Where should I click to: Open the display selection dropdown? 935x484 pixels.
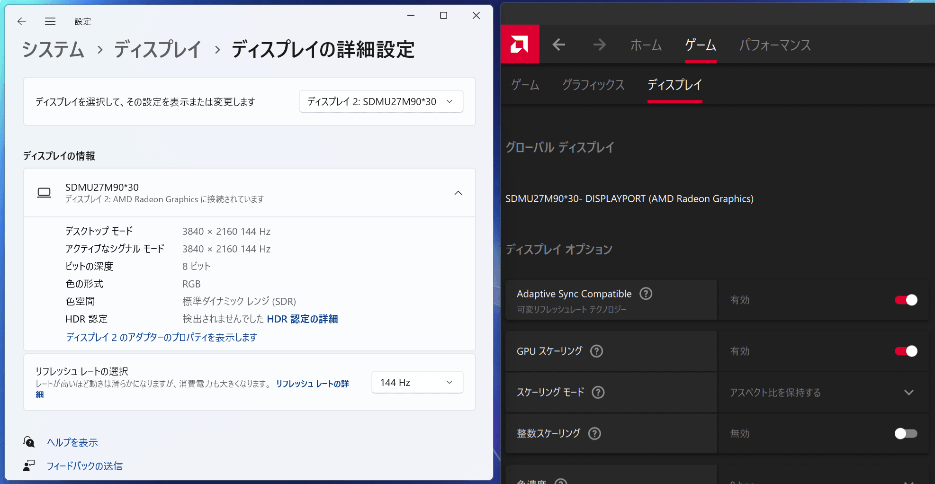381,101
